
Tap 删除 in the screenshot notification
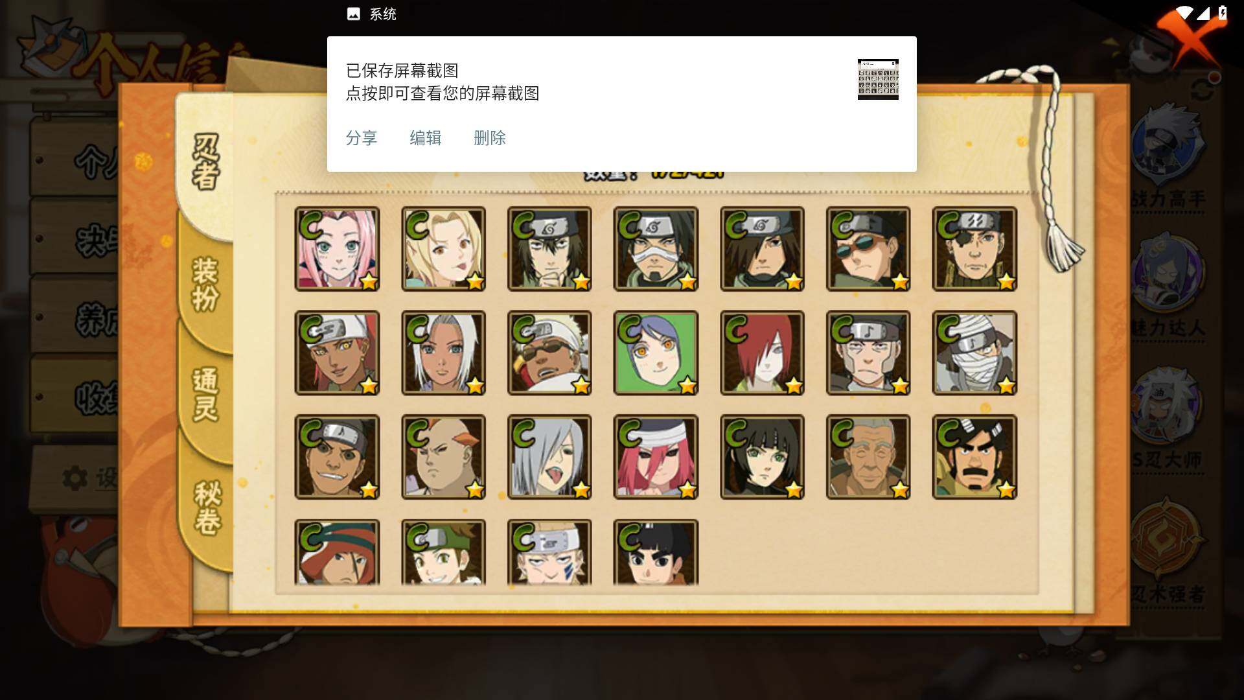tap(490, 138)
